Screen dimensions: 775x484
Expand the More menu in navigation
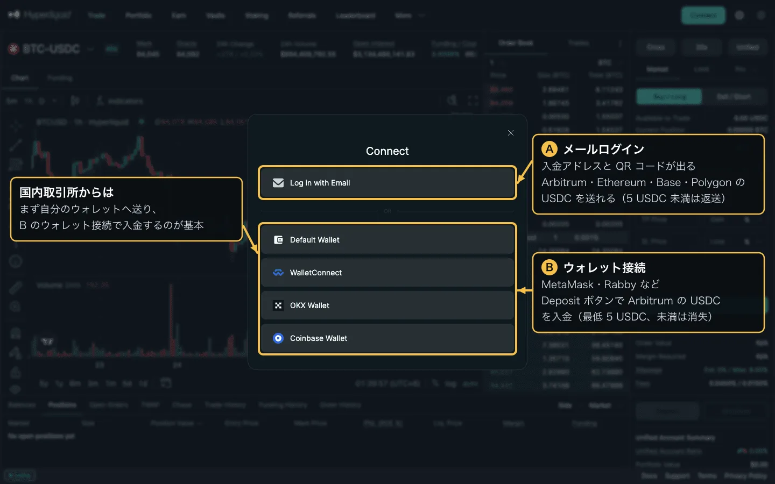coord(410,16)
